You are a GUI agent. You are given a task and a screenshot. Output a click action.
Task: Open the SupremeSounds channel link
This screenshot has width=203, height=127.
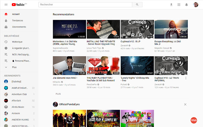(x=60, y=48)
